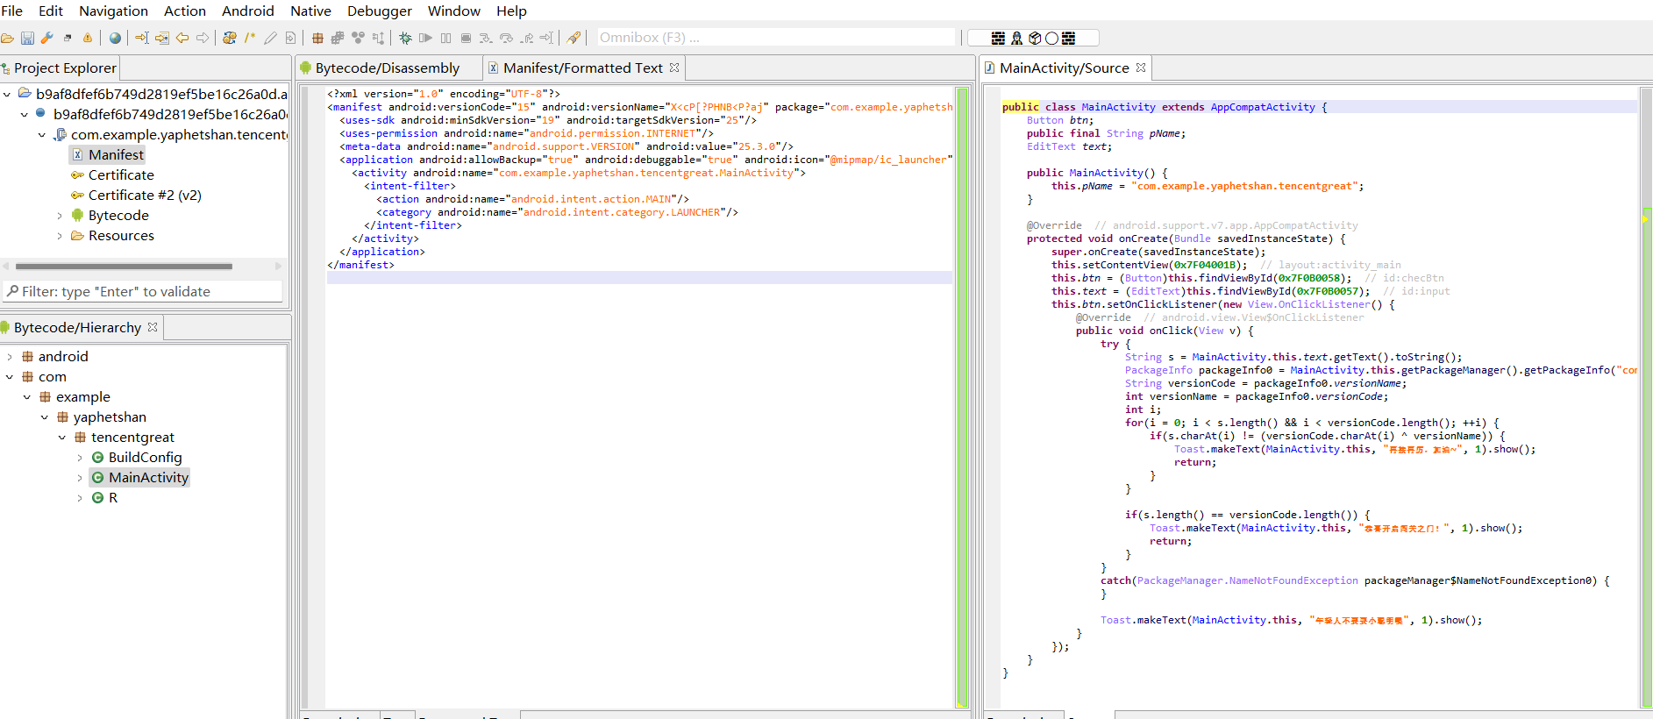Click the globe icon in toolbar
Image resolution: width=1653 pixels, height=719 pixels.
[x=115, y=38]
